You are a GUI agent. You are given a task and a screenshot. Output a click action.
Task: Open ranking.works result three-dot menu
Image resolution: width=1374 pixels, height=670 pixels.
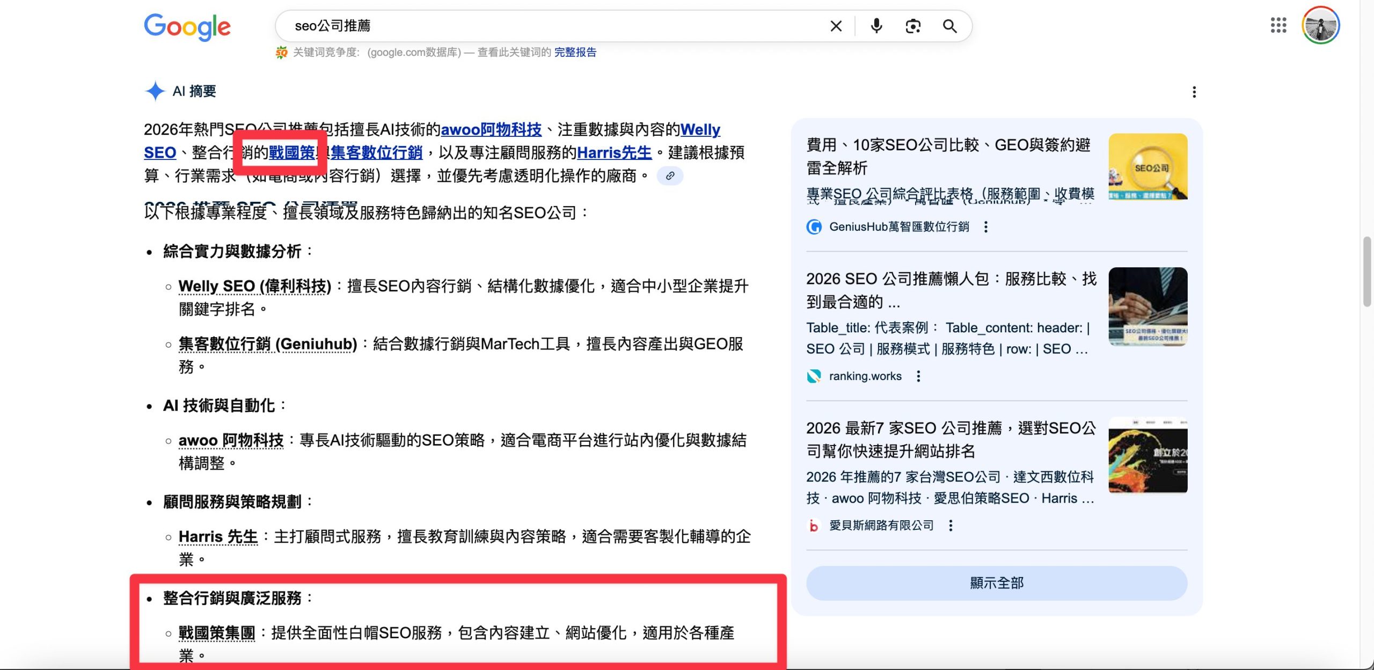918,376
